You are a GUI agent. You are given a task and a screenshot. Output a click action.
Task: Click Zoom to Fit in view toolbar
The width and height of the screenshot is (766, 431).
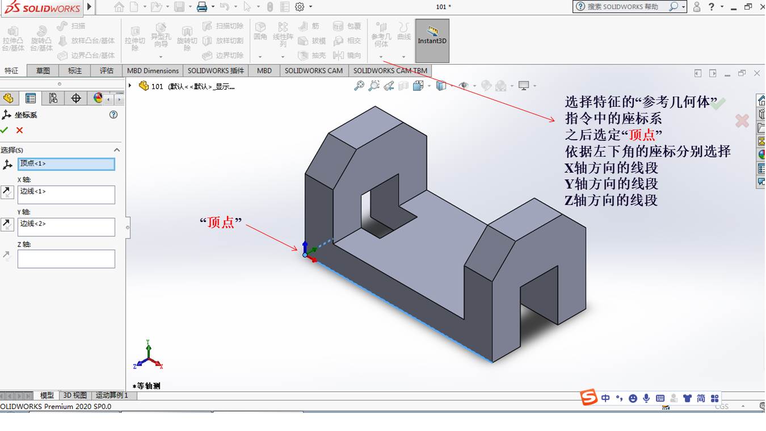tap(359, 86)
